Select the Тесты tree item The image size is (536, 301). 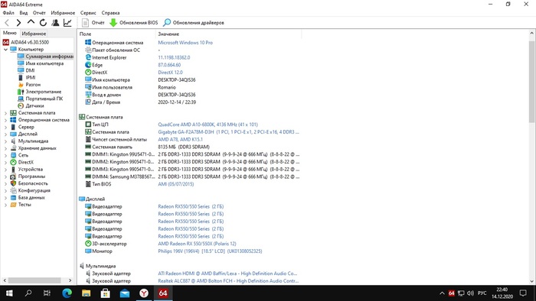tap(21, 205)
